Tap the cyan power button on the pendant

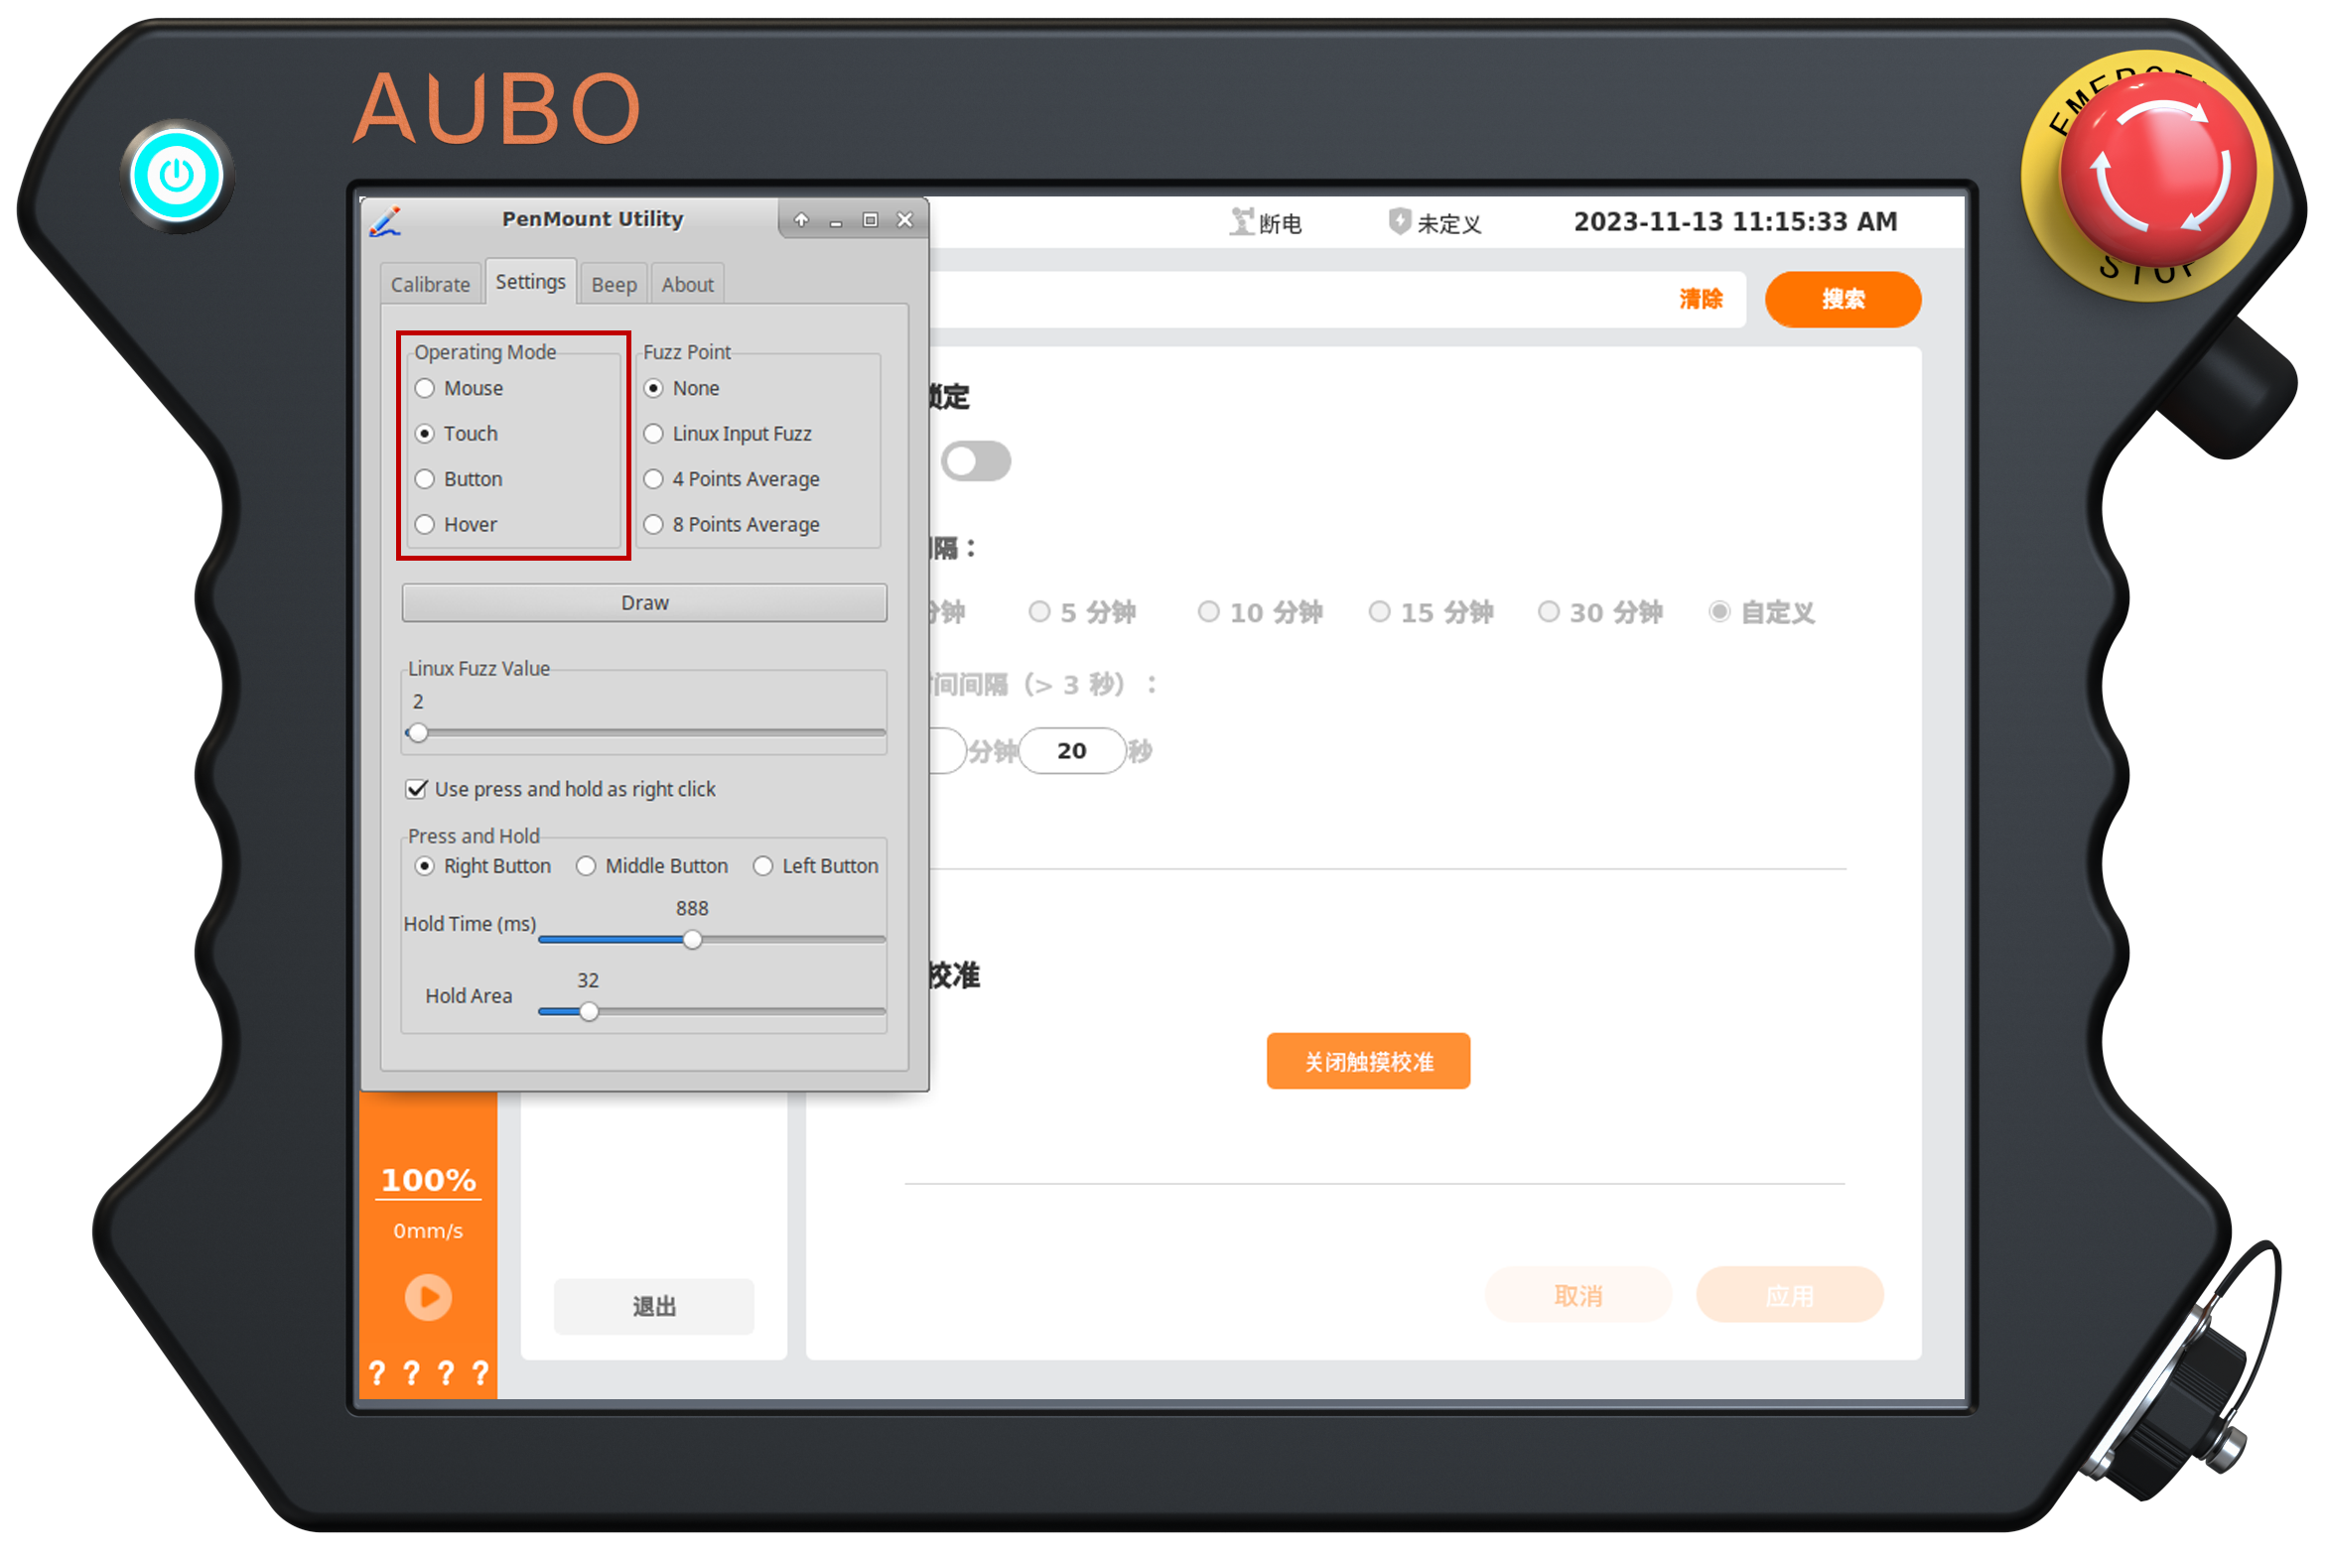(x=177, y=177)
